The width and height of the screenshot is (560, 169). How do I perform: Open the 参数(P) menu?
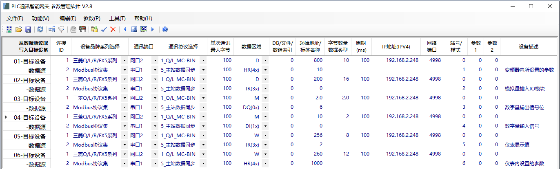coord(92,18)
